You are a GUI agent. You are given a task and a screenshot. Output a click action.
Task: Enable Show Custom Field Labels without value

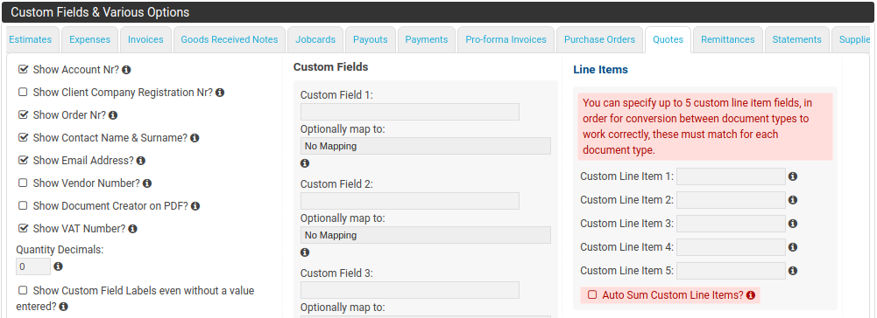(x=23, y=290)
